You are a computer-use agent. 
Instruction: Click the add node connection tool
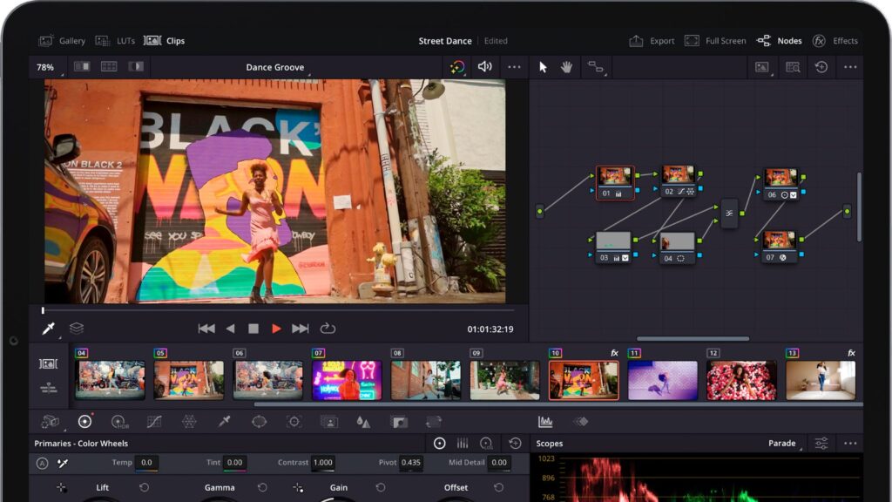click(596, 67)
